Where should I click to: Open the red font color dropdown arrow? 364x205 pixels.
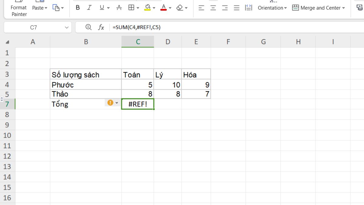tap(170, 8)
